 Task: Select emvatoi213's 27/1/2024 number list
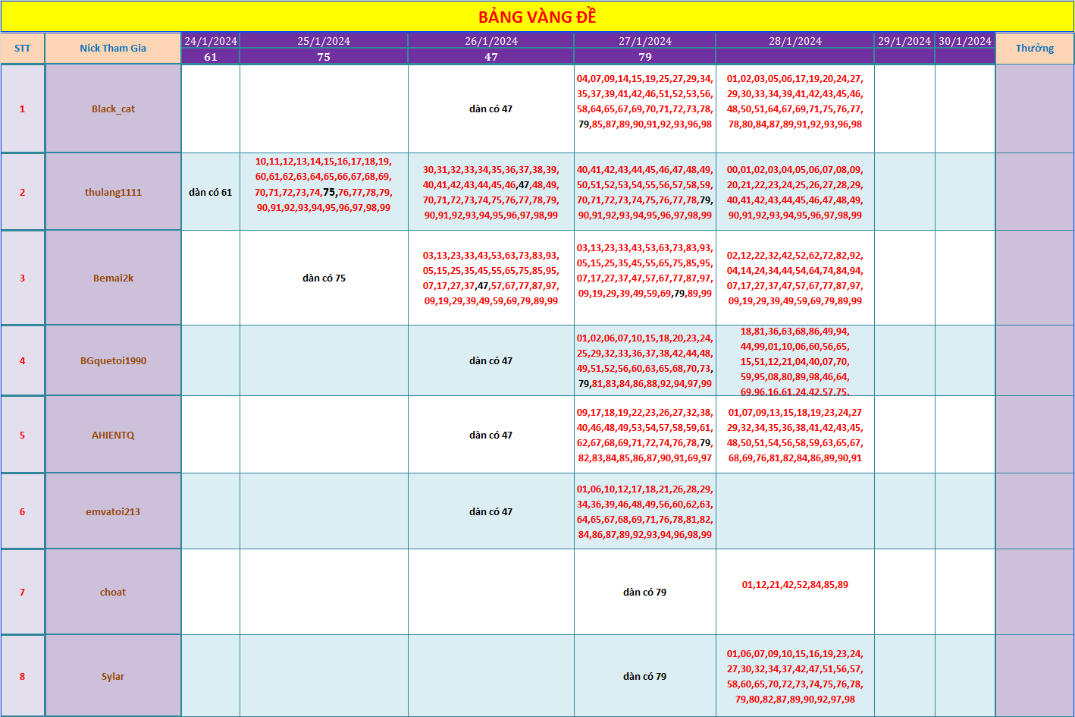pos(645,511)
